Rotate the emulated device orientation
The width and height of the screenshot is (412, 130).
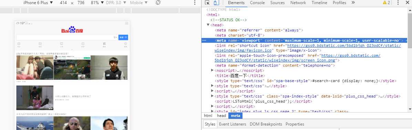click(158, 3)
